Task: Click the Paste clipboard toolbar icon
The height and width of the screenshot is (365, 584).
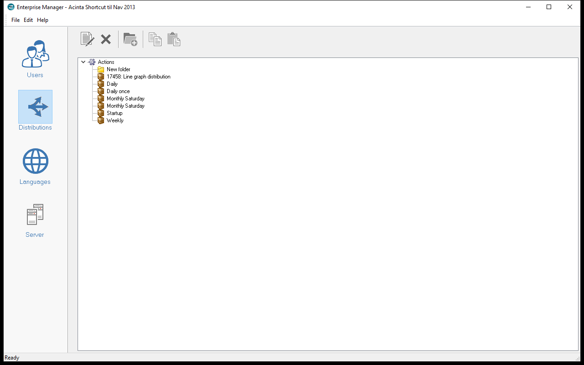Action: [x=174, y=39]
